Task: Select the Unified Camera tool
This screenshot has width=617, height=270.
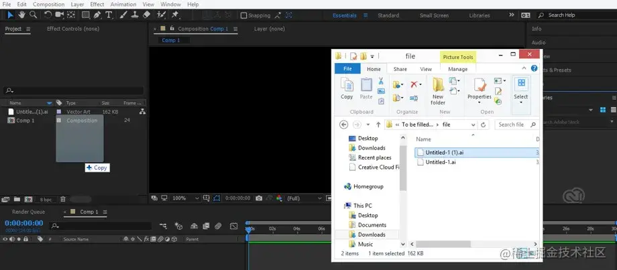Action: point(60,15)
